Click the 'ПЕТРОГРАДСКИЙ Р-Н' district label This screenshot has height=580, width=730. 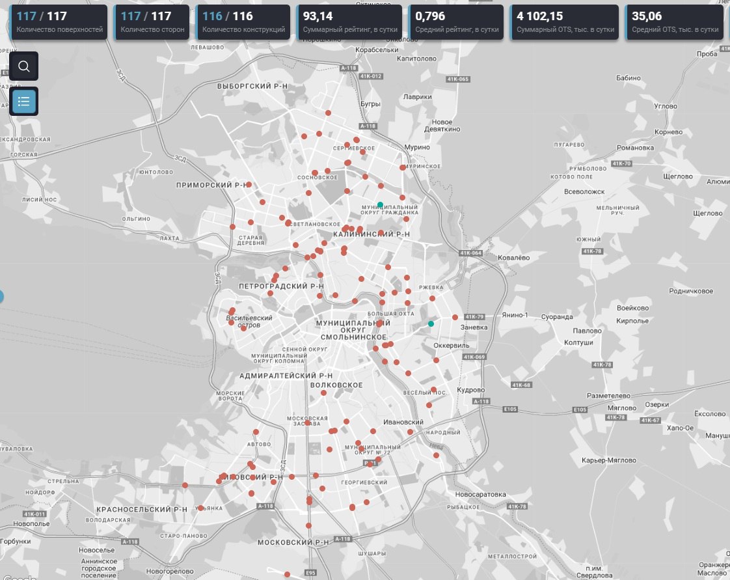click(x=281, y=286)
